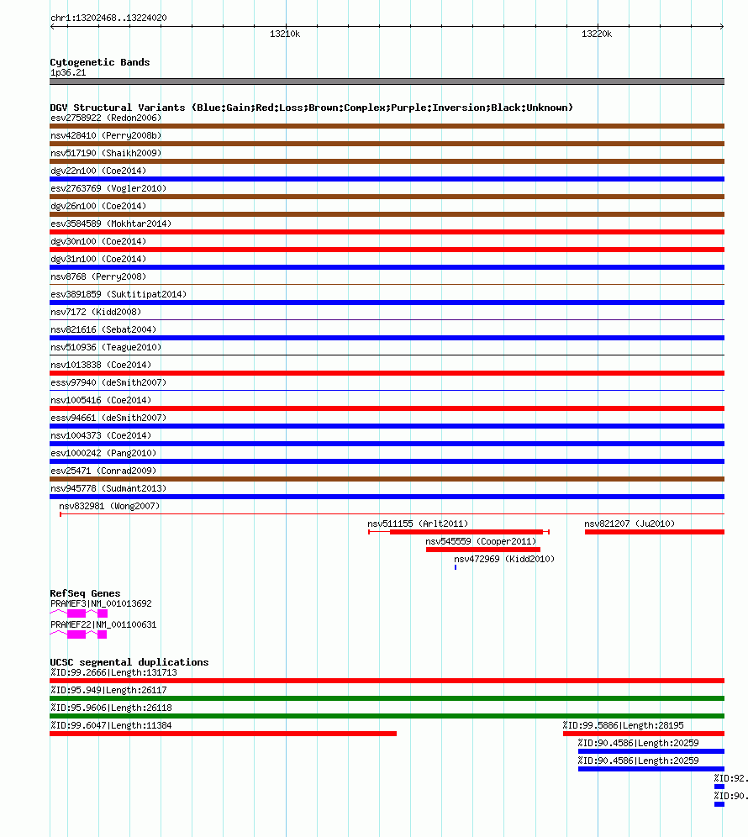Viewport: 748px width, 837px height.
Task: Click the UCSC segmental duplications track title
Action: pos(129,662)
